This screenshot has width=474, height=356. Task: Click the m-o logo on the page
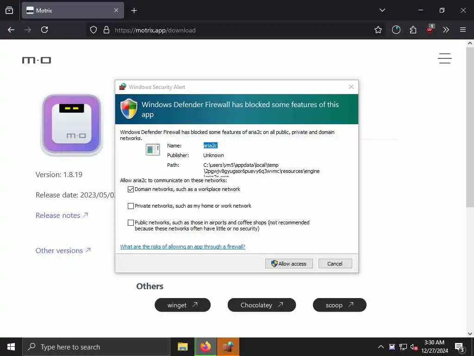(x=37, y=60)
